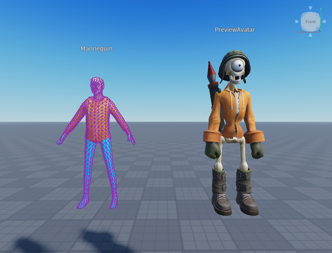Click the right arrow beside the view cube
Image resolution: width=332 pixels, height=253 pixels.
pyautogui.click(x=324, y=22)
